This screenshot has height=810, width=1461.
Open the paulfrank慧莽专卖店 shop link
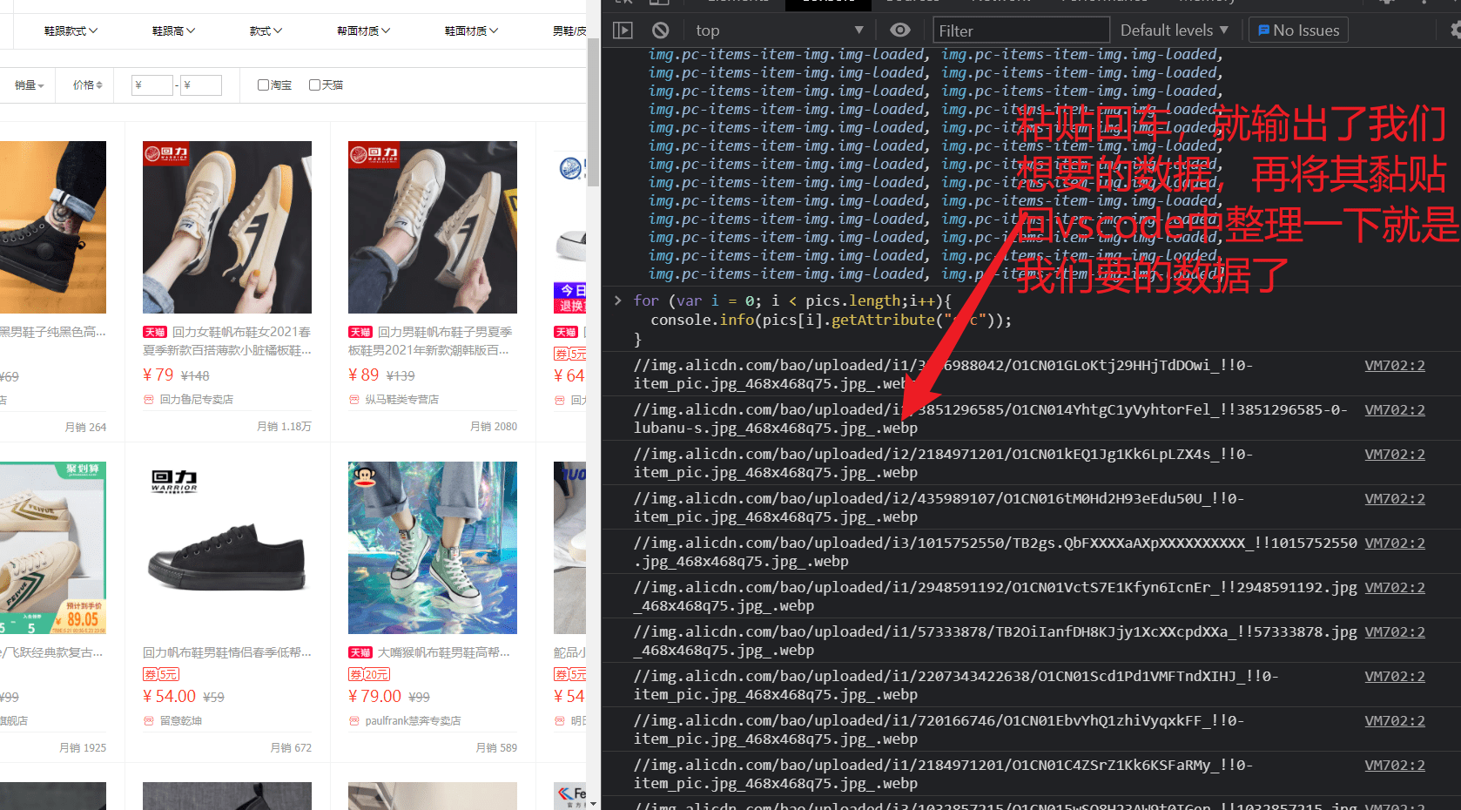pos(413,721)
